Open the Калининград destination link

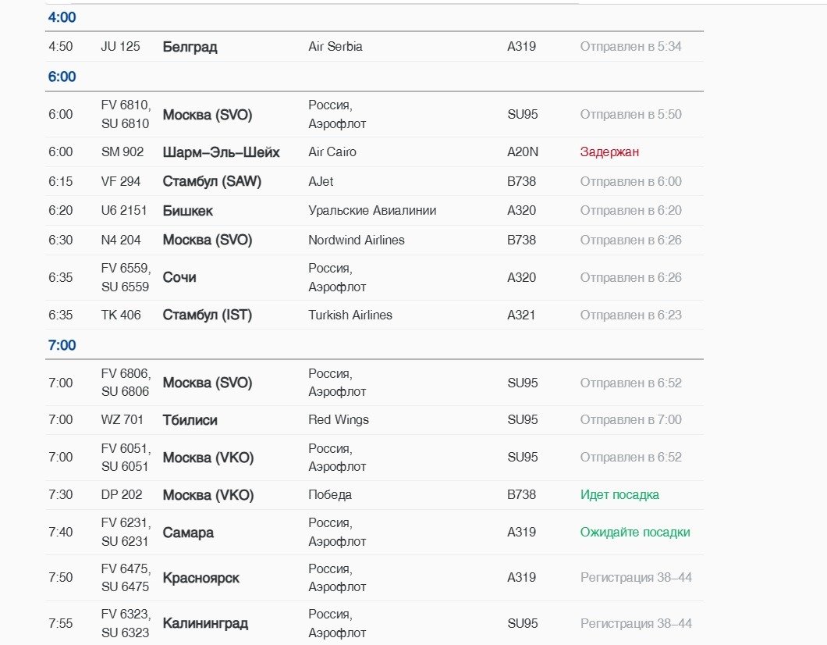(205, 624)
